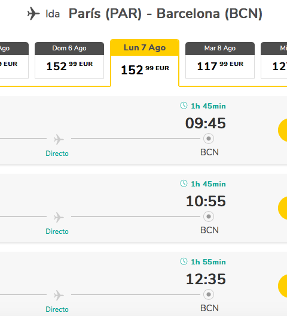Screen dimensions: 287x316
Task: Click the outbound airplane icon next to Ida
Action: pos(33,14)
